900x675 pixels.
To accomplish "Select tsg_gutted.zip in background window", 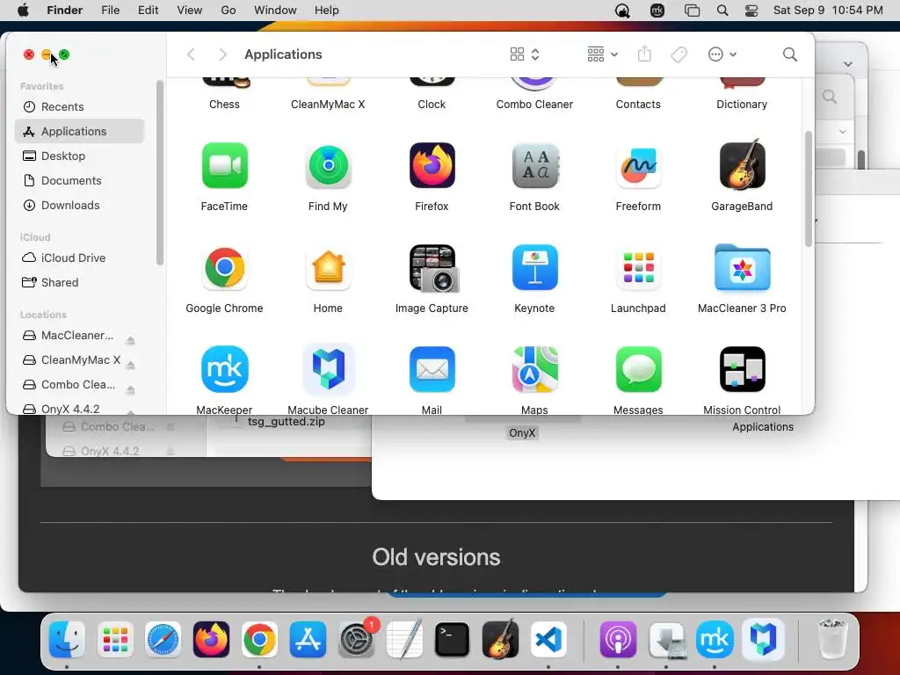I will [287, 421].
